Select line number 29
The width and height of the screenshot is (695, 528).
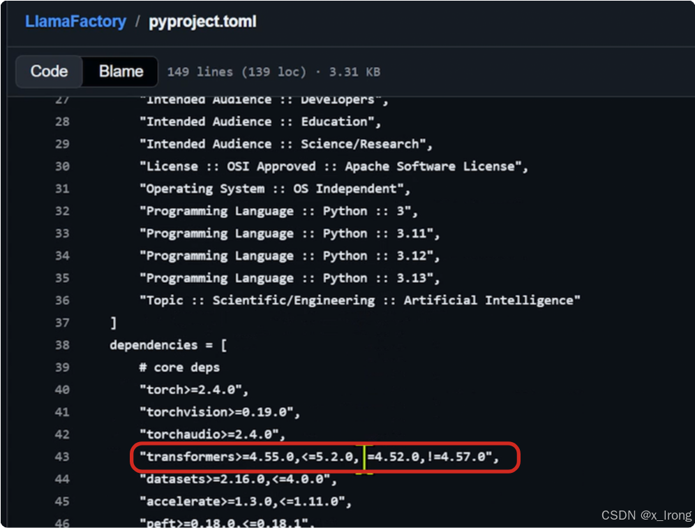(x=63, y=144)
